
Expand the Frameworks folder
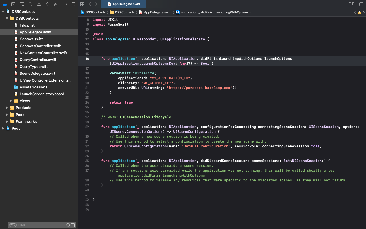tap(7, 121)
